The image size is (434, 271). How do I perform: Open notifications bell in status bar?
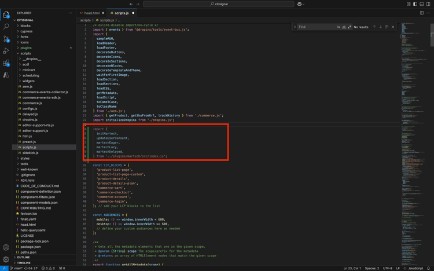pyautogui.click(x=428, y=268)
